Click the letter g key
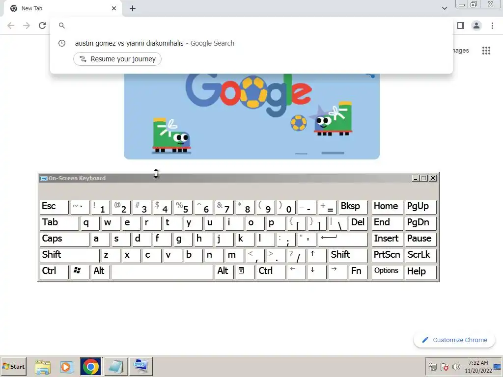 tap(183, 239)
